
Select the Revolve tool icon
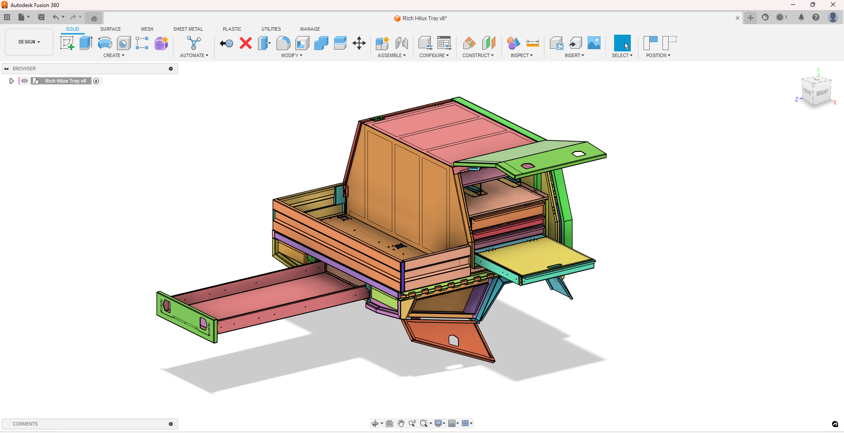click(x=105, y=43)
